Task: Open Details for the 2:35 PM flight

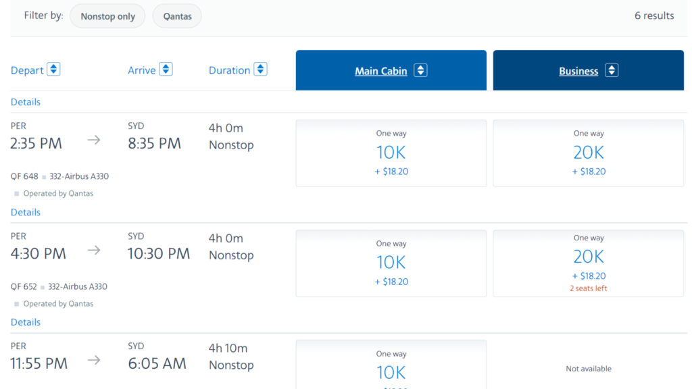Action: pos(25,101)
